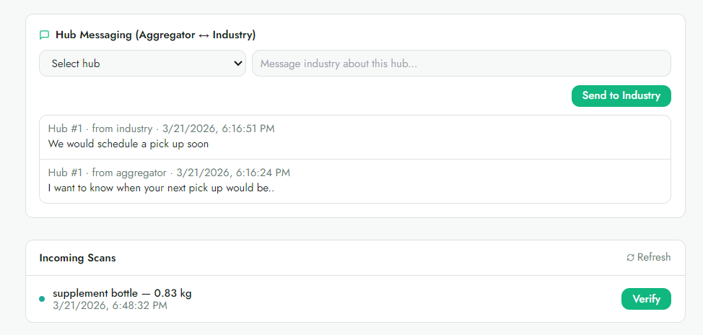
Task: Click the refresh arrows icon beside Refresh
Action: (x=630, y=258)
